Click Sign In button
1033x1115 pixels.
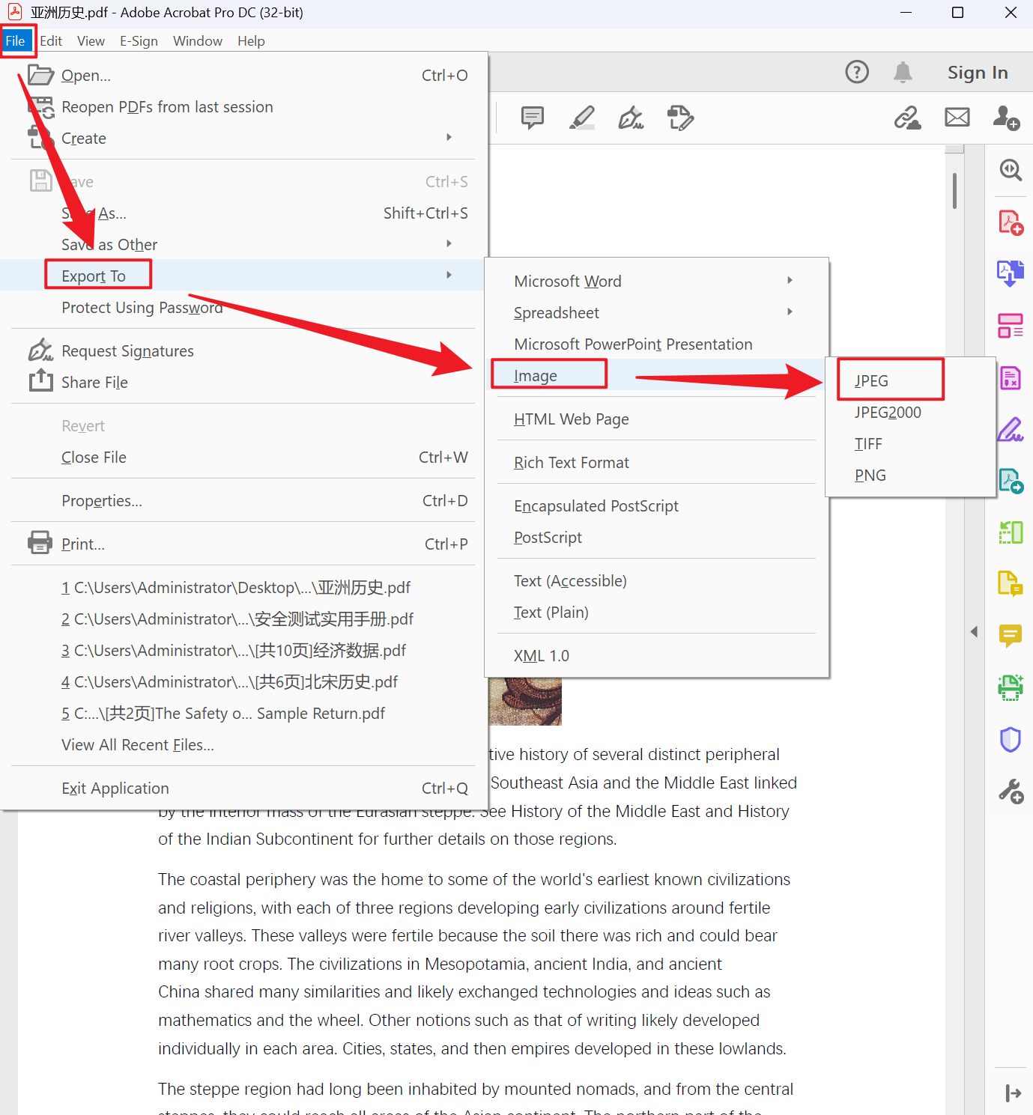pyautogui.click(x=978, y=72)
